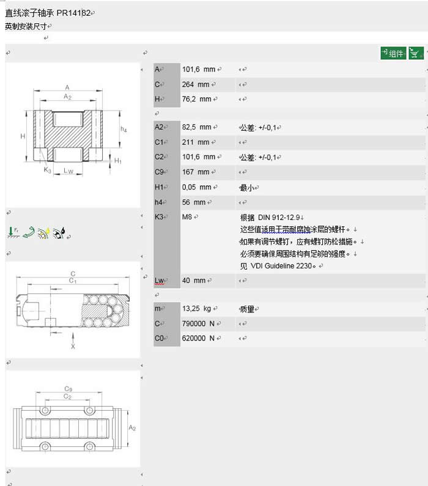Screen dimensions: 428x486
Task: Open the top view drawing with C9 dimension
Action: pyautogui.click(x=72, y=418)
